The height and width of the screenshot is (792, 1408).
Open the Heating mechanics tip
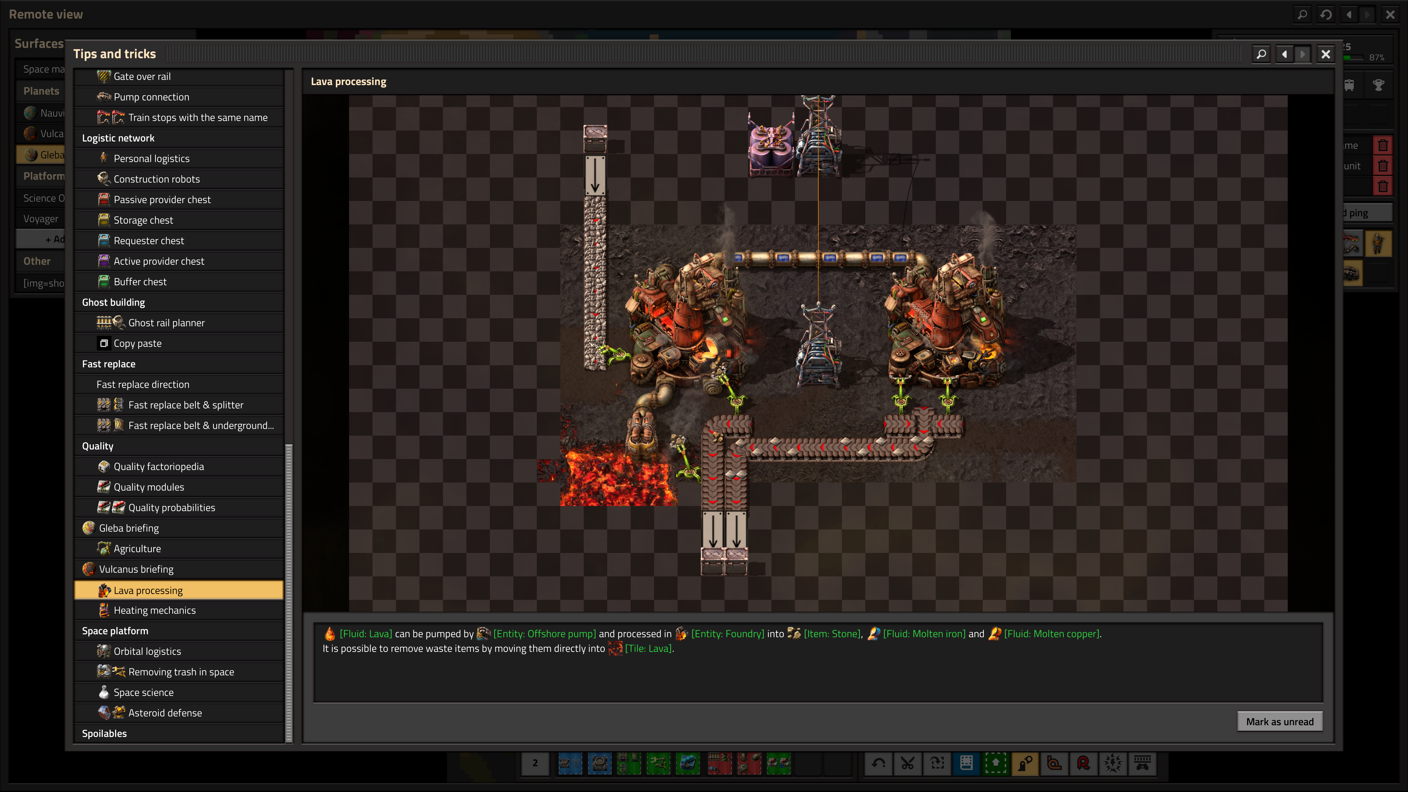coord(179,610)
